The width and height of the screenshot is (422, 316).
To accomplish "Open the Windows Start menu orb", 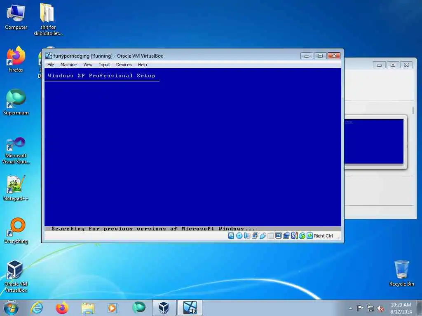I will (11, 308).
